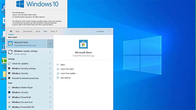
Task: Click the Windows Update settings sync icon
Action: [x=10, y=52]
